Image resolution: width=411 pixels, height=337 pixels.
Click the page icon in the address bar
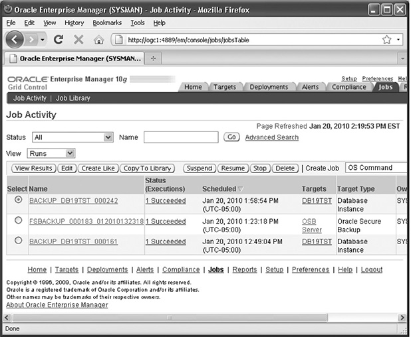point(119,40)
